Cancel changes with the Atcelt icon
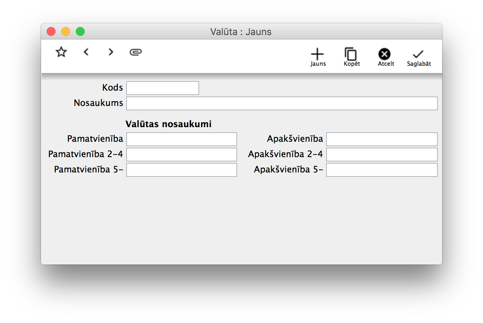 pos(385,57)
